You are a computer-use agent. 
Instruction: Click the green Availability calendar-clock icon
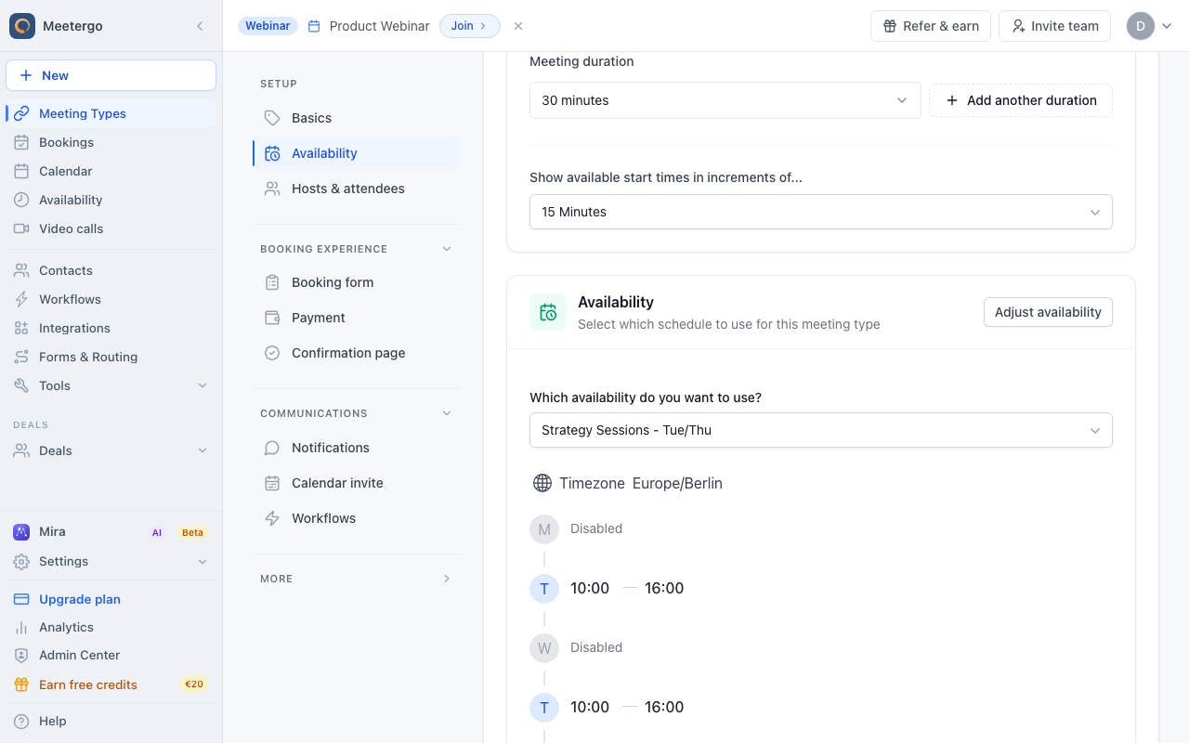point(548,312)
